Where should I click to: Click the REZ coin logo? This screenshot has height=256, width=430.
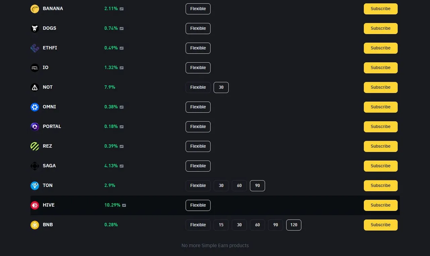coord(35,146)
